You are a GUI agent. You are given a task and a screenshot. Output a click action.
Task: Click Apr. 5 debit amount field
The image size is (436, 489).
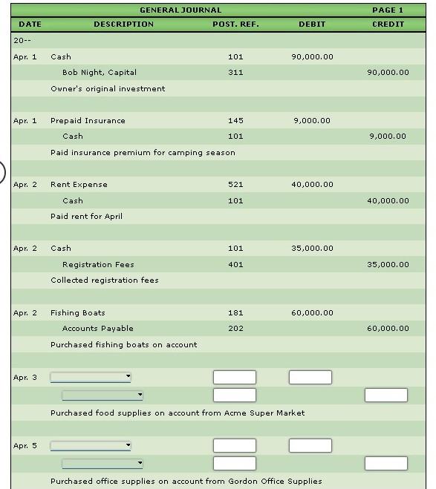pyautogui.click(x=310, y=445)
